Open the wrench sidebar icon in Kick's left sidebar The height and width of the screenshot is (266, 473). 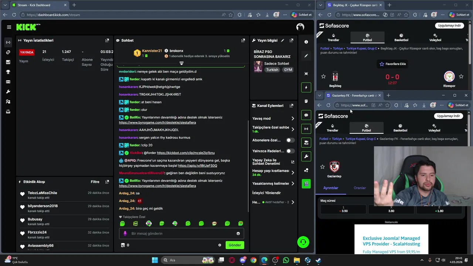pos(8,92)
